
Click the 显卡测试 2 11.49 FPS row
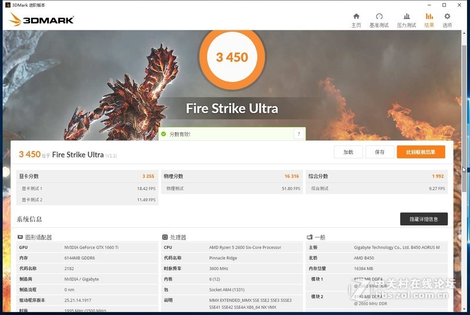(x=87, y=199)
